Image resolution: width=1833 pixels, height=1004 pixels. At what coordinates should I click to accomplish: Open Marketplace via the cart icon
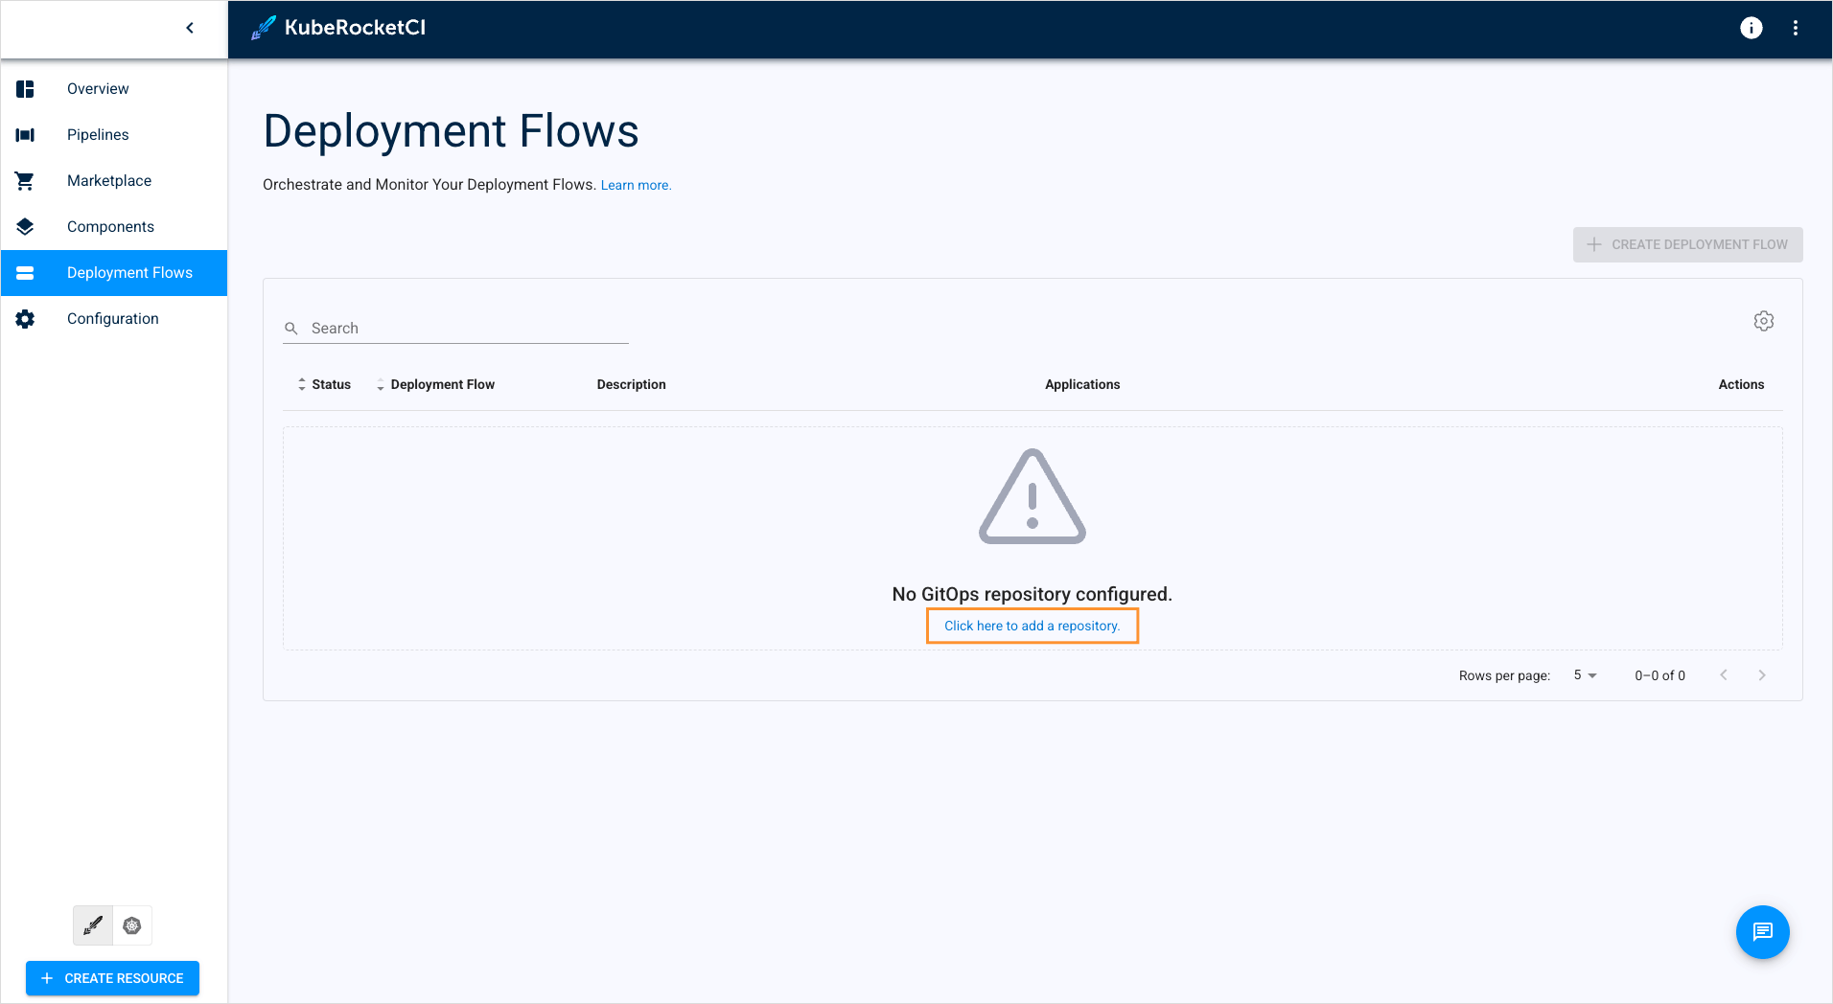coord(24,180)
